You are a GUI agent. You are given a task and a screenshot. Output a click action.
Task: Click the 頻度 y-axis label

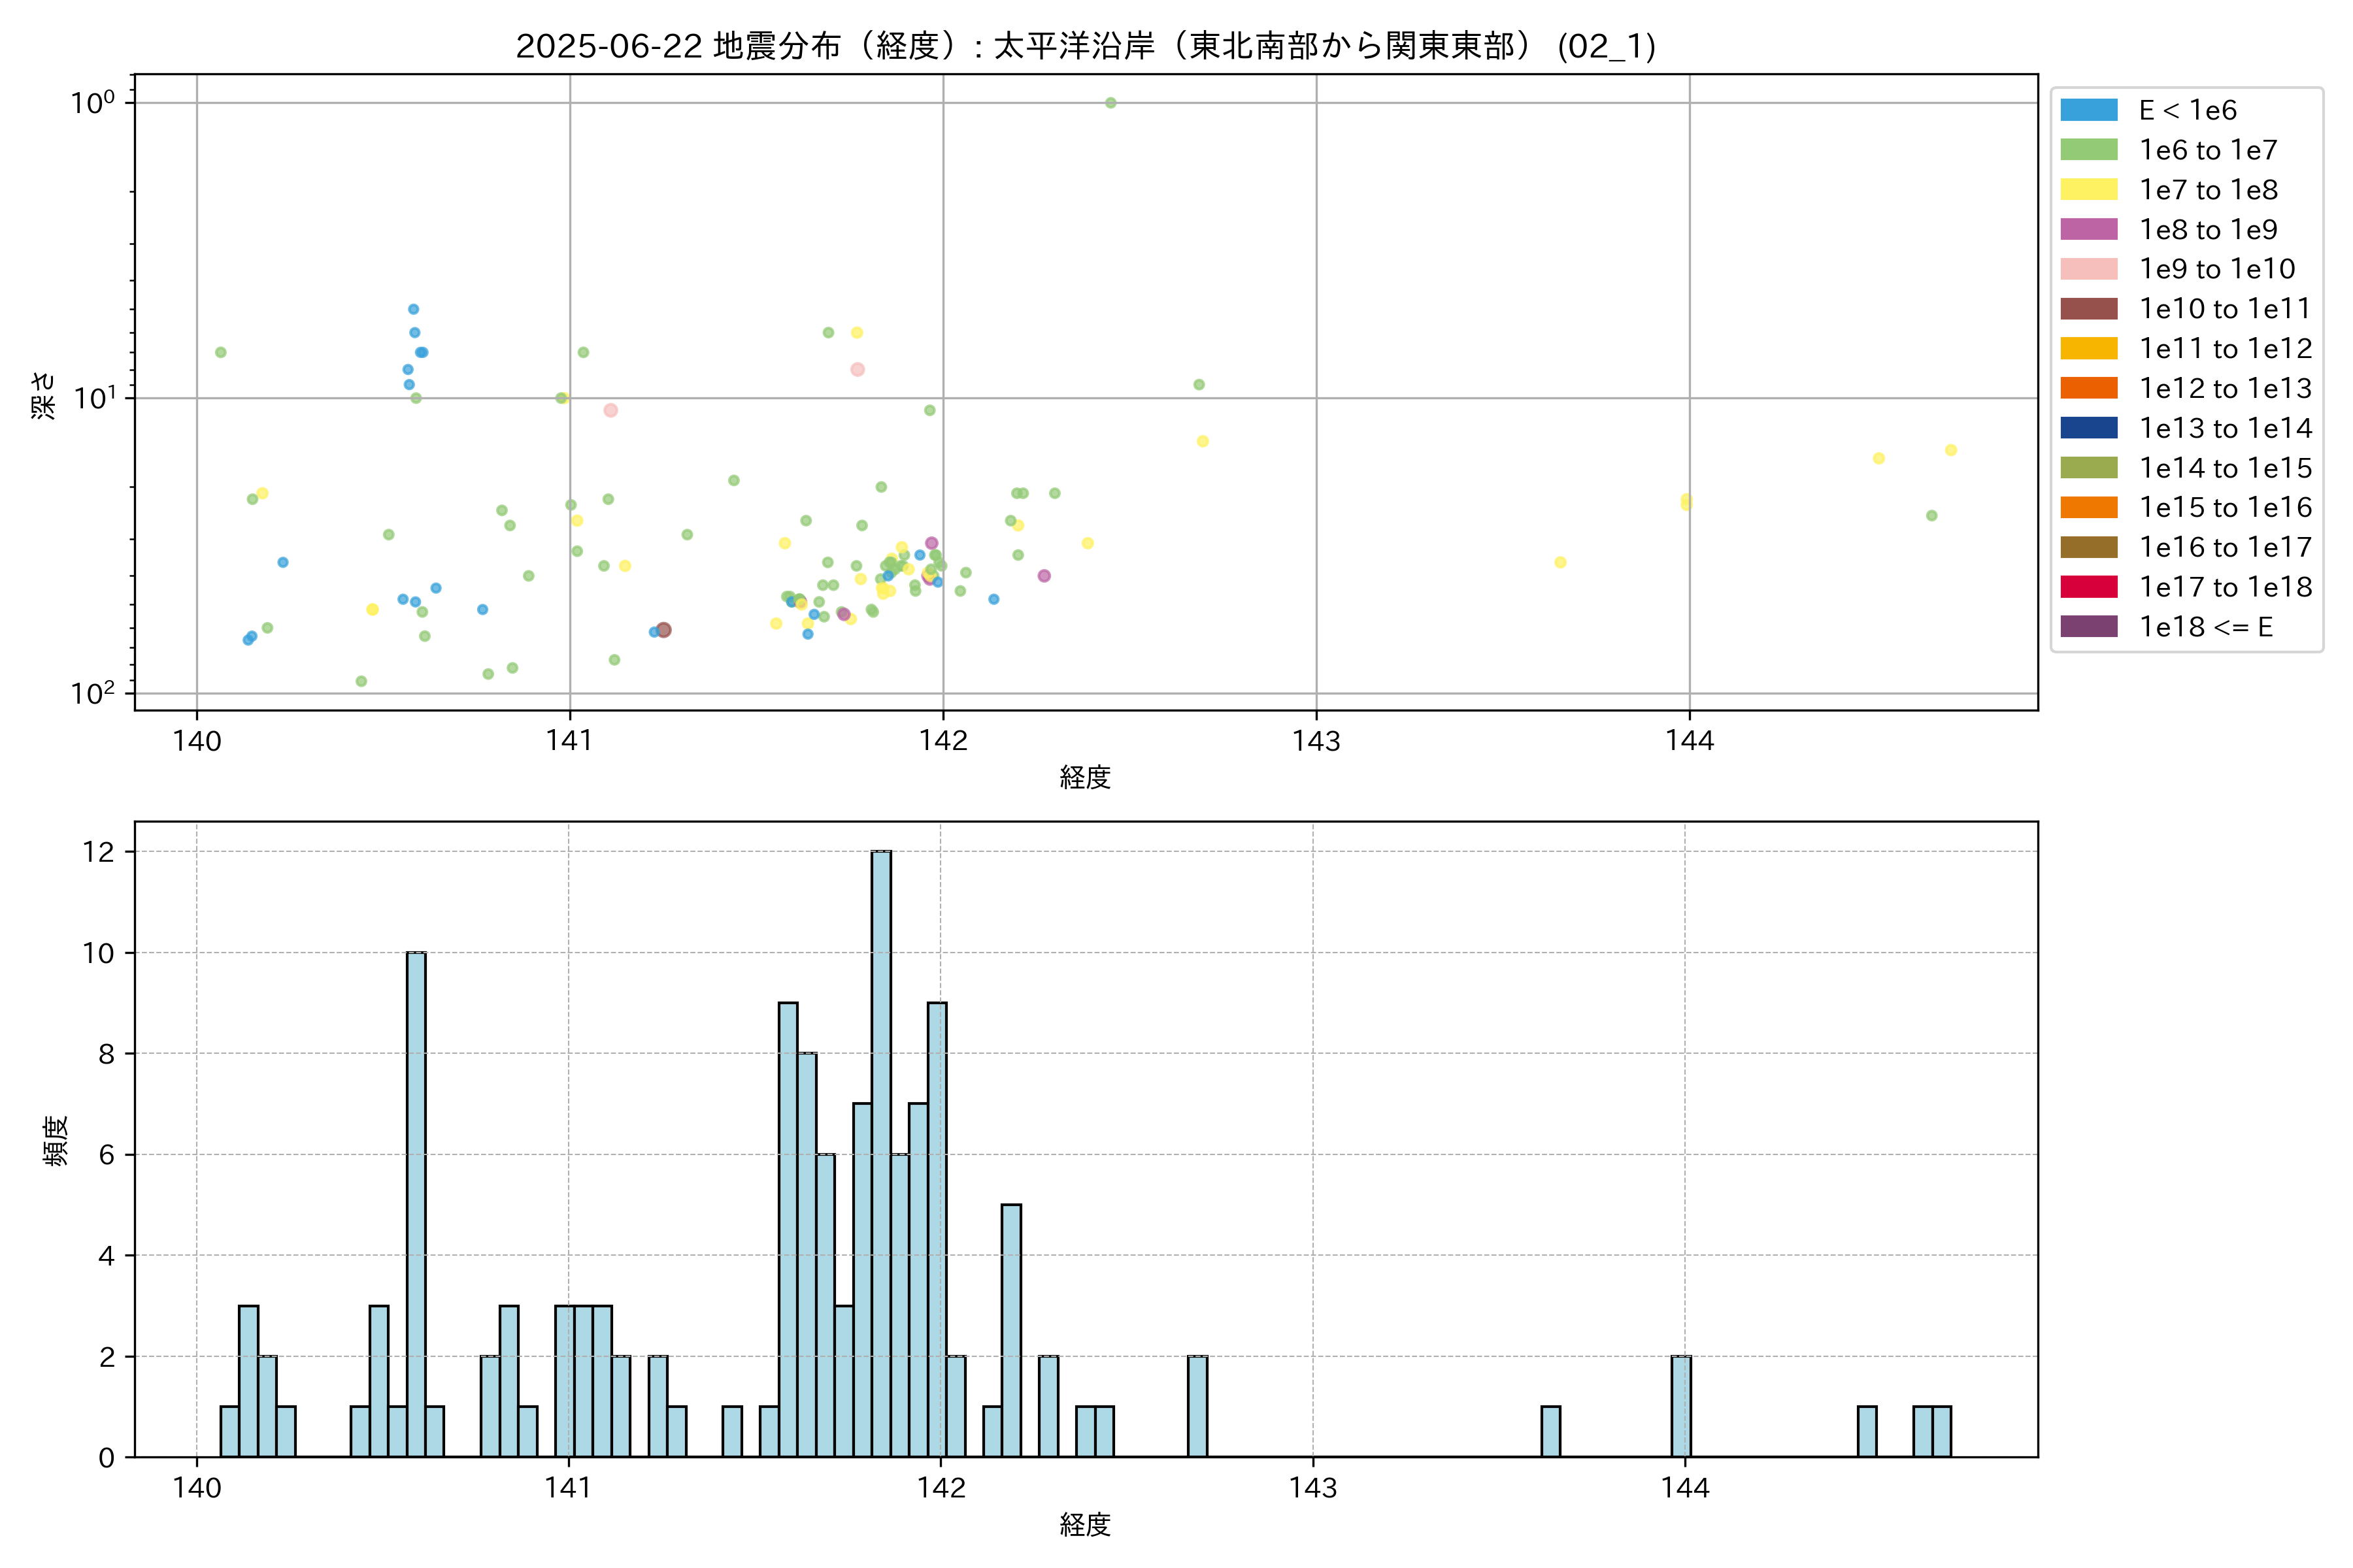56,1140
